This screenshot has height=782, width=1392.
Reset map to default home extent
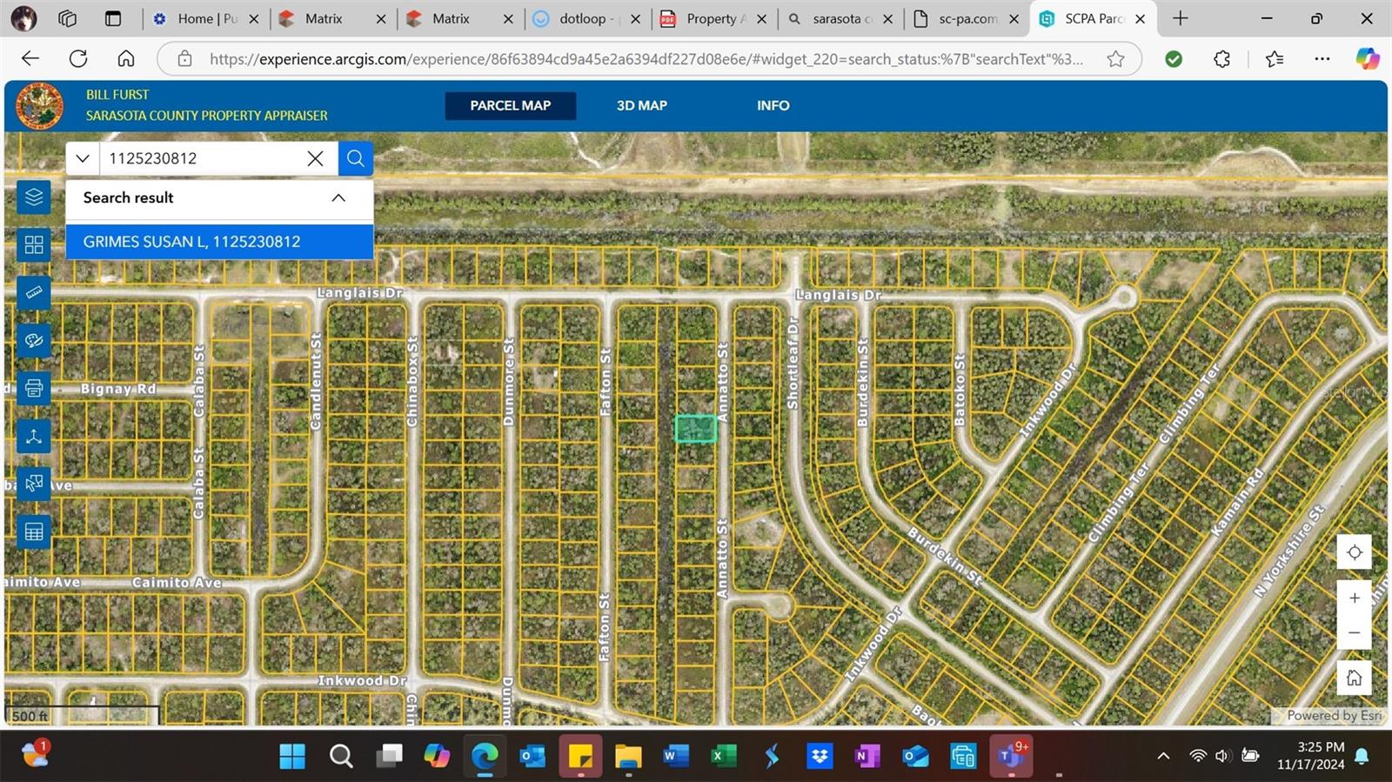tap(1354, 678)
